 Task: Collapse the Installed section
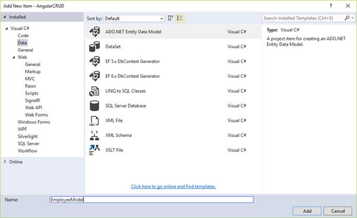5,17
